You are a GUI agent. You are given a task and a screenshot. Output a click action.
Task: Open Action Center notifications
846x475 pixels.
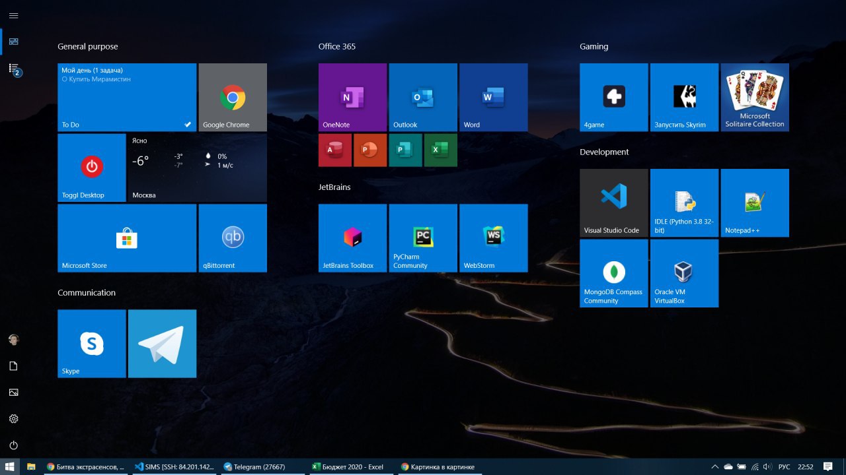(828, 466)
